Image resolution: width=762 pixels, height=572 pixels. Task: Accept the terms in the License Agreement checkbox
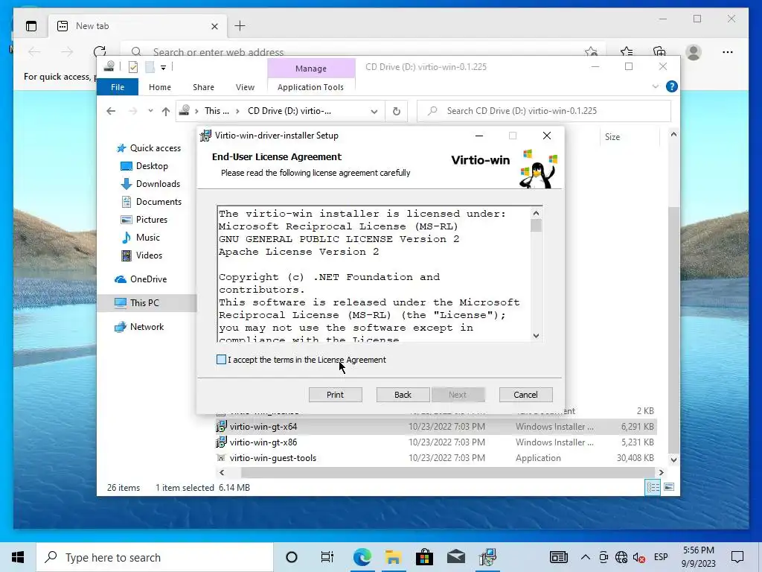coord(221,360)
